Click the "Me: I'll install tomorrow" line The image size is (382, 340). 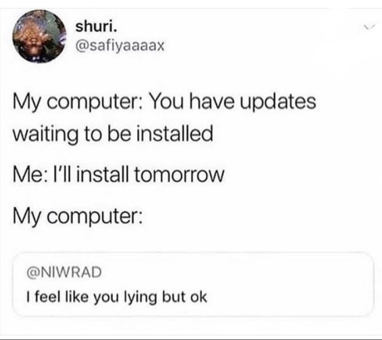click(x=119, y=175)
